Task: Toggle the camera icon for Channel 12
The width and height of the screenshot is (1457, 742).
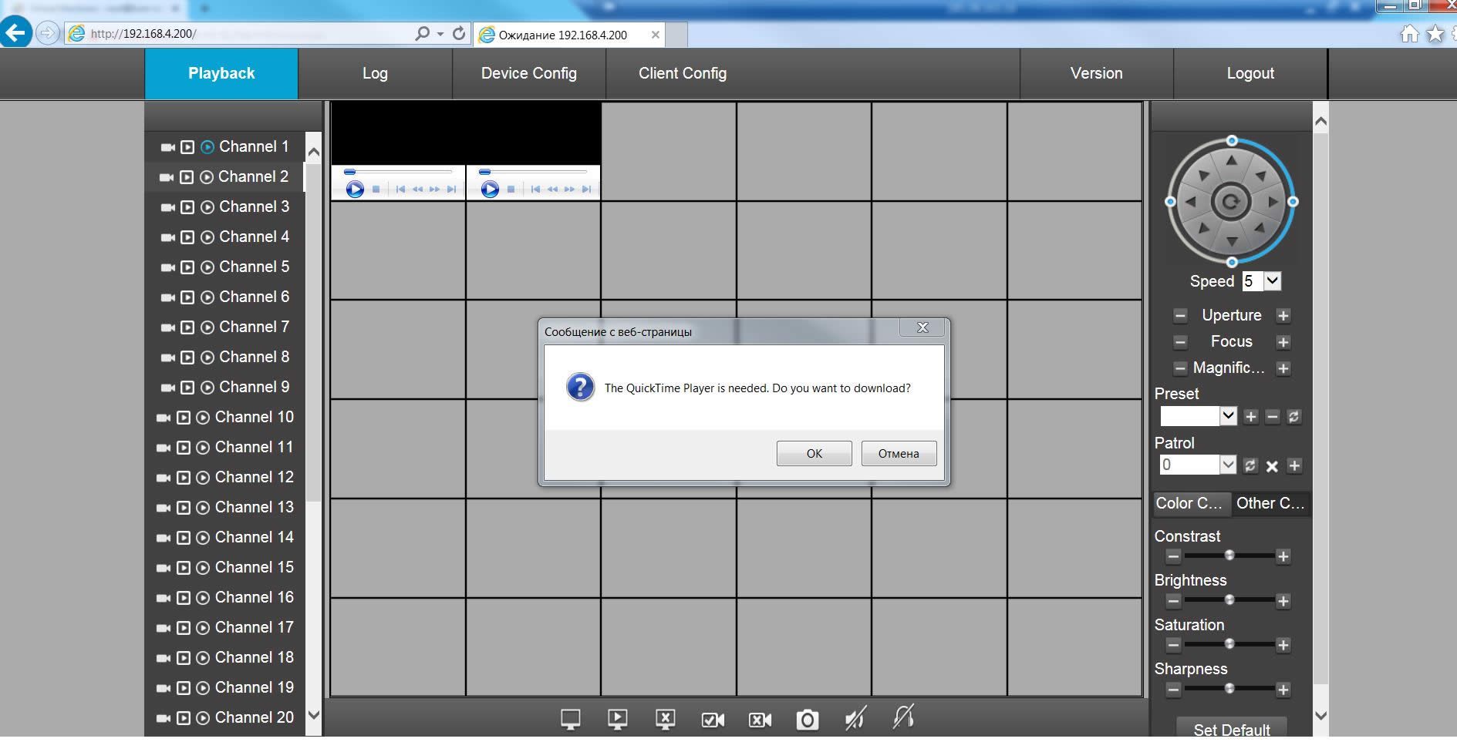Action: 164,478
